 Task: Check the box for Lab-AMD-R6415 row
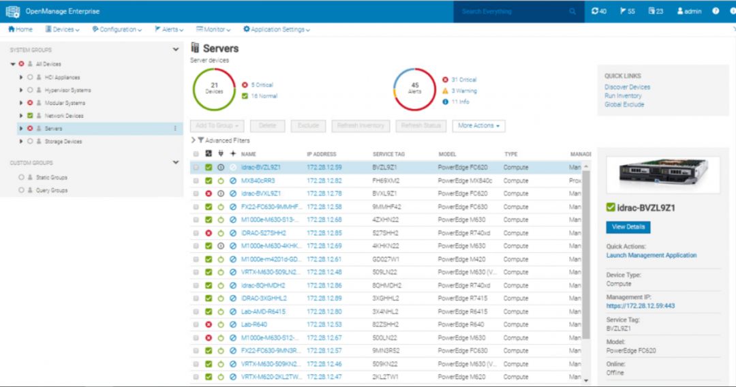(x=196, y=311)
